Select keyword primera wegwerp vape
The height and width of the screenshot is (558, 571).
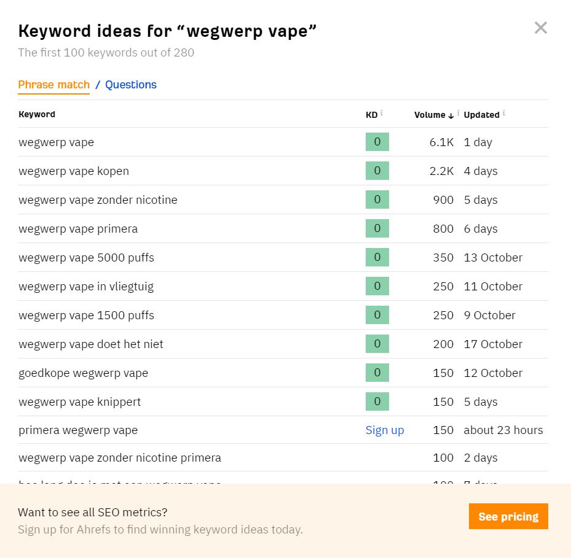(78, 430)
